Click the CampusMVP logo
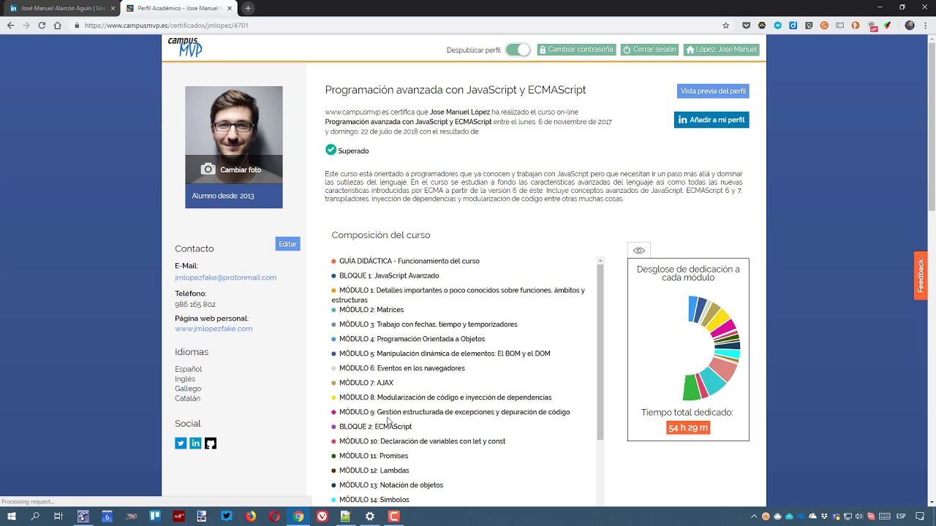This screenshot has width=936, height=526. coord(185,47)
